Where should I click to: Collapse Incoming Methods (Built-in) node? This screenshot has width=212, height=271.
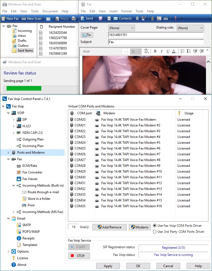pyautogui.click(x=14, y=186)
